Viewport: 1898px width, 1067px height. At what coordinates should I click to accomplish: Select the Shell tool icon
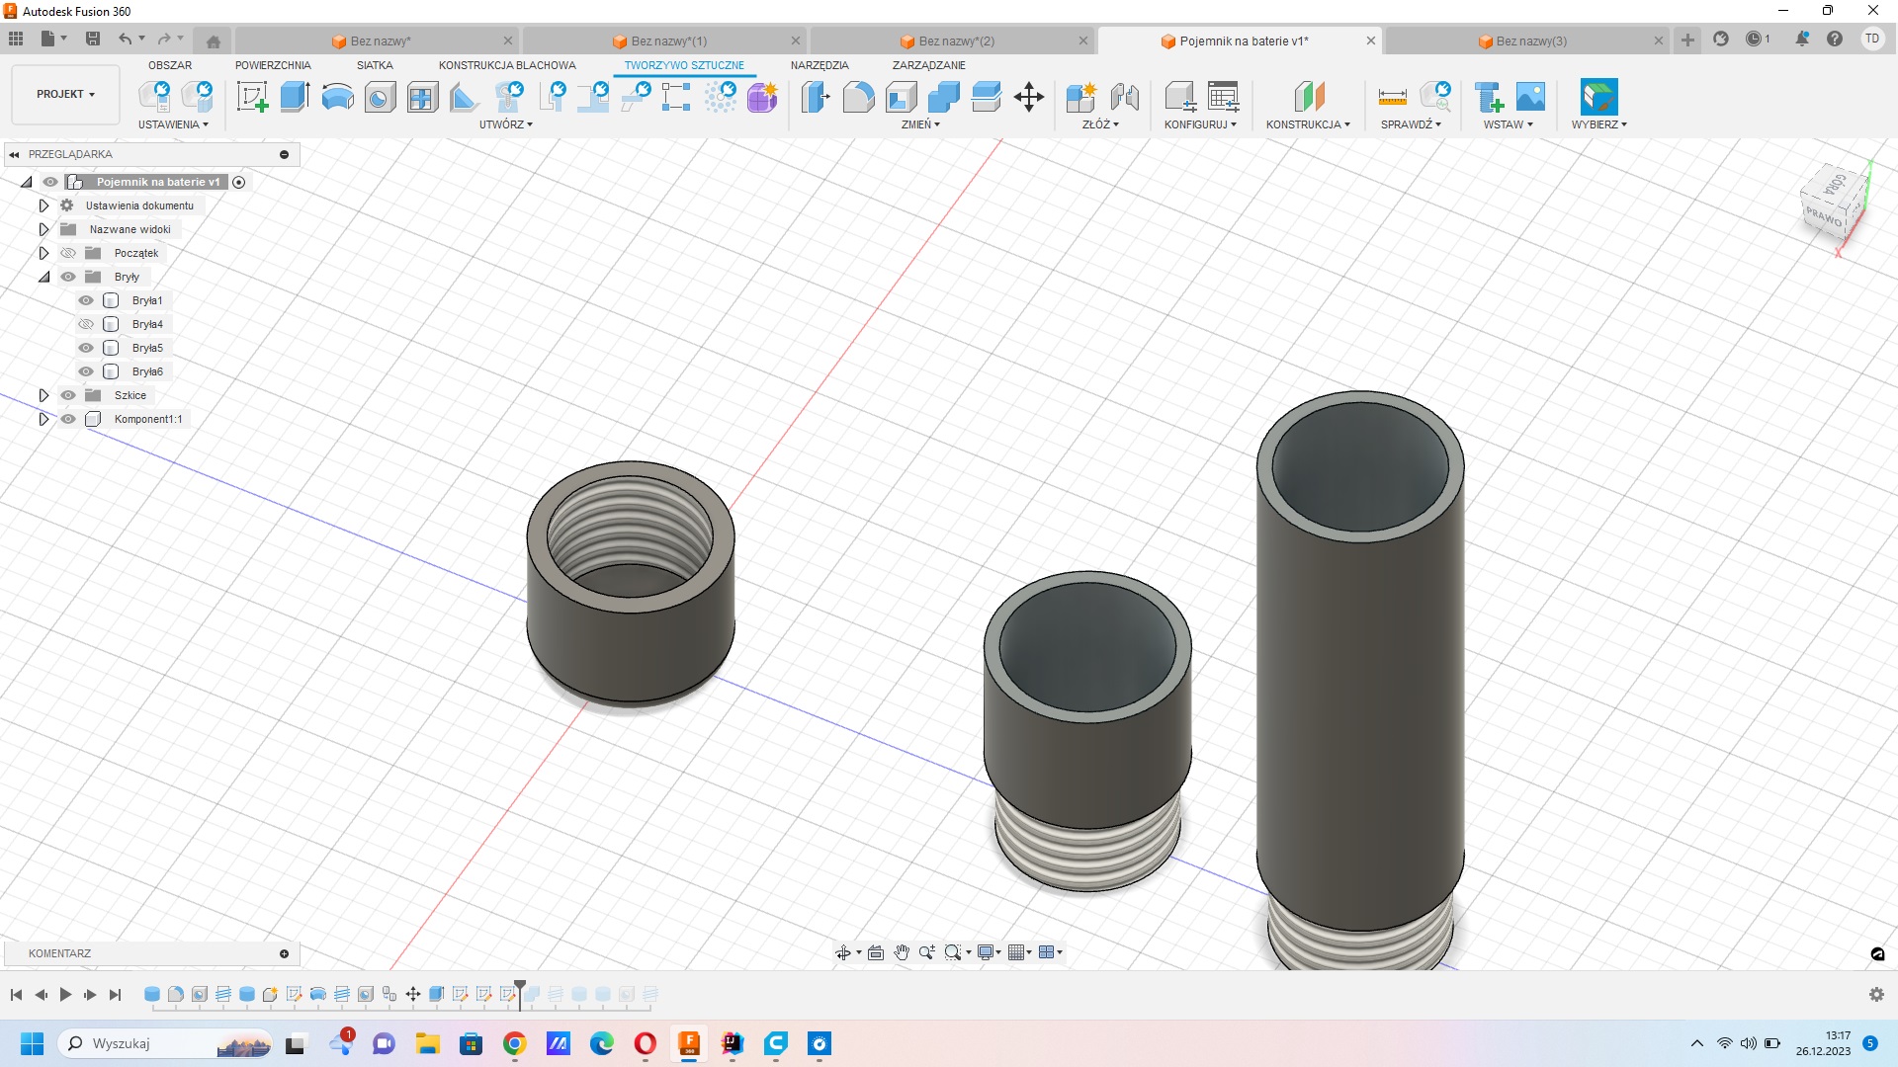pyautogui.click(x=901, y=97)
